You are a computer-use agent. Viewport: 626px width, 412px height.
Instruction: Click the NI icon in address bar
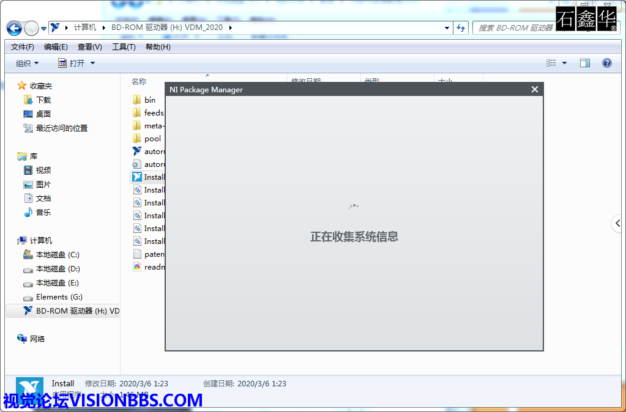tap(55, 28)
